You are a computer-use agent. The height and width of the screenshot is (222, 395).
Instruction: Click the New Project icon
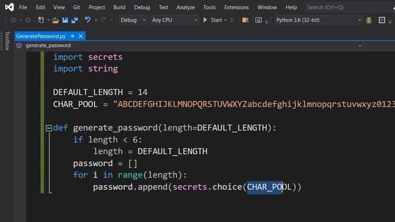click(41, 20)
